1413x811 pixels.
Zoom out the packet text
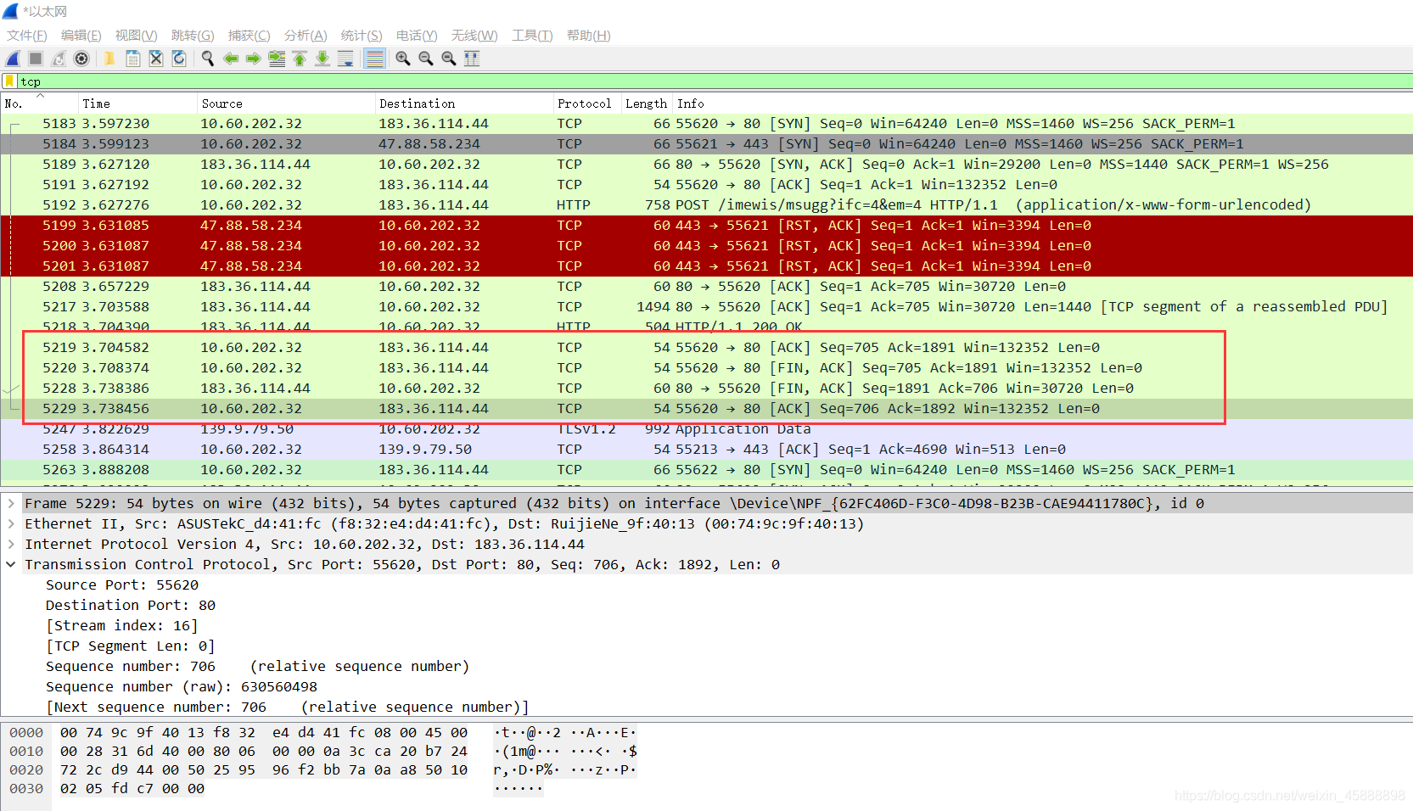click(x=426, y=59)
